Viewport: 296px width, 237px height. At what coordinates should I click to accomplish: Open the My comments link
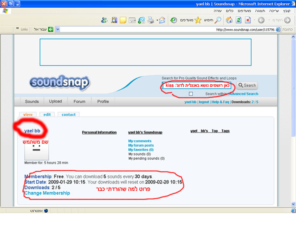(x=140, y=141)
